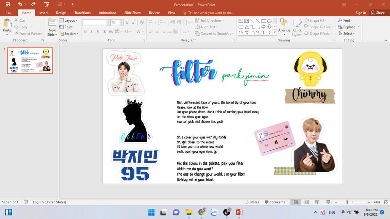Toggle Italic formatting

(x=91, y=31)
